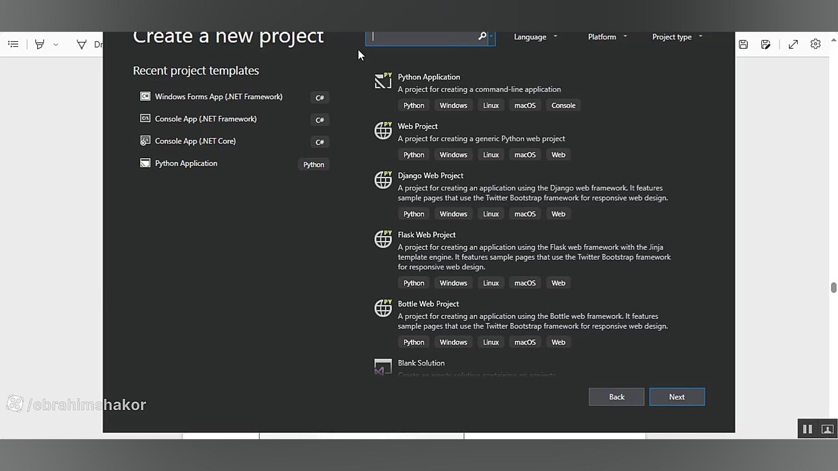Click the Console App (.NET Core) icon
The height and width of the screenshot is (471, 838).
tap(145, 140)
